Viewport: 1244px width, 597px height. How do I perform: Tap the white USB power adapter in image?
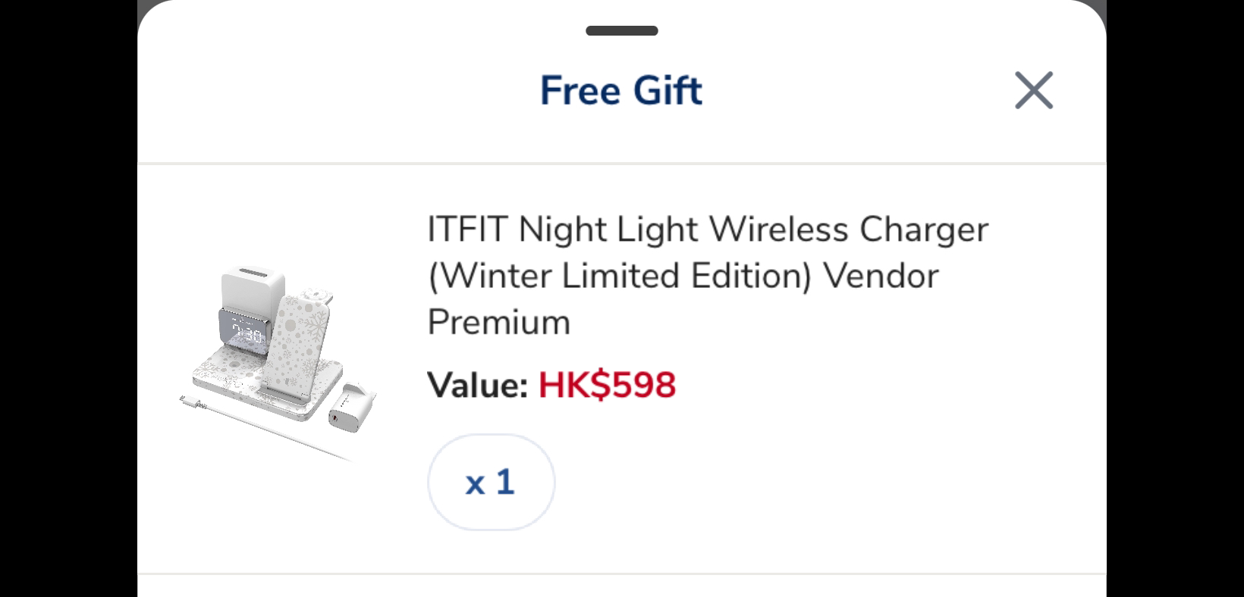(x=351, y=408)
